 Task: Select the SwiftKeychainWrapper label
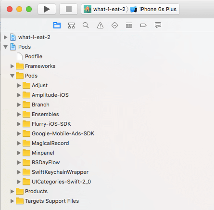click(x=60, y=172)
